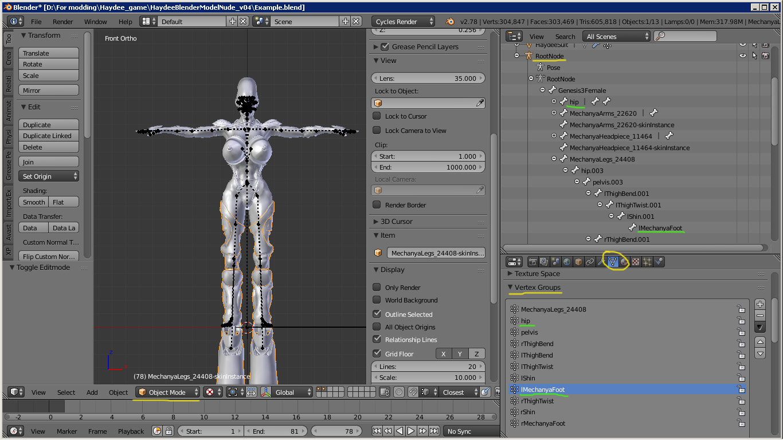Image resolution: width=783 pixels, height=440 pixels.
Task: Collapse the MechanyaLegs_24408 tree node
Action: tap(554, 159)
